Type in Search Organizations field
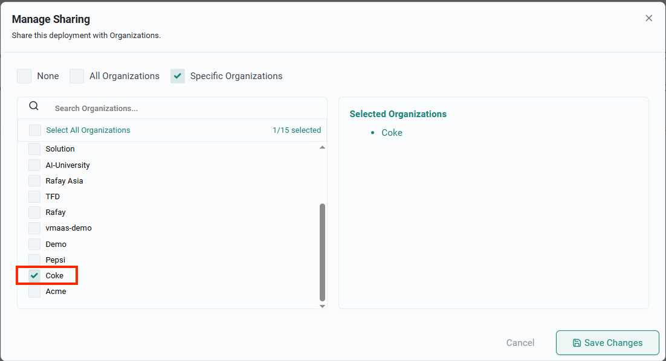666x361 pixels. click(x=181, y=109)
